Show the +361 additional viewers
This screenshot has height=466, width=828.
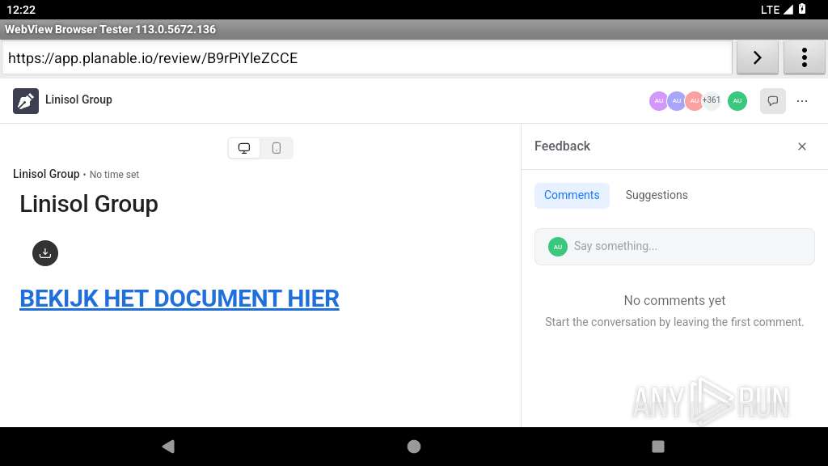pyautogui.click(x=712, y=100)
